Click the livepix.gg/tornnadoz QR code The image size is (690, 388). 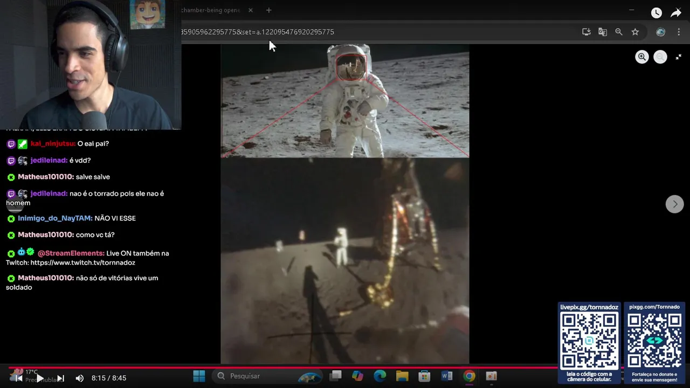click(x=589, y=341)
